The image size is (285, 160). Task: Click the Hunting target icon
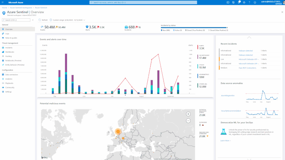tap(3, 56)
